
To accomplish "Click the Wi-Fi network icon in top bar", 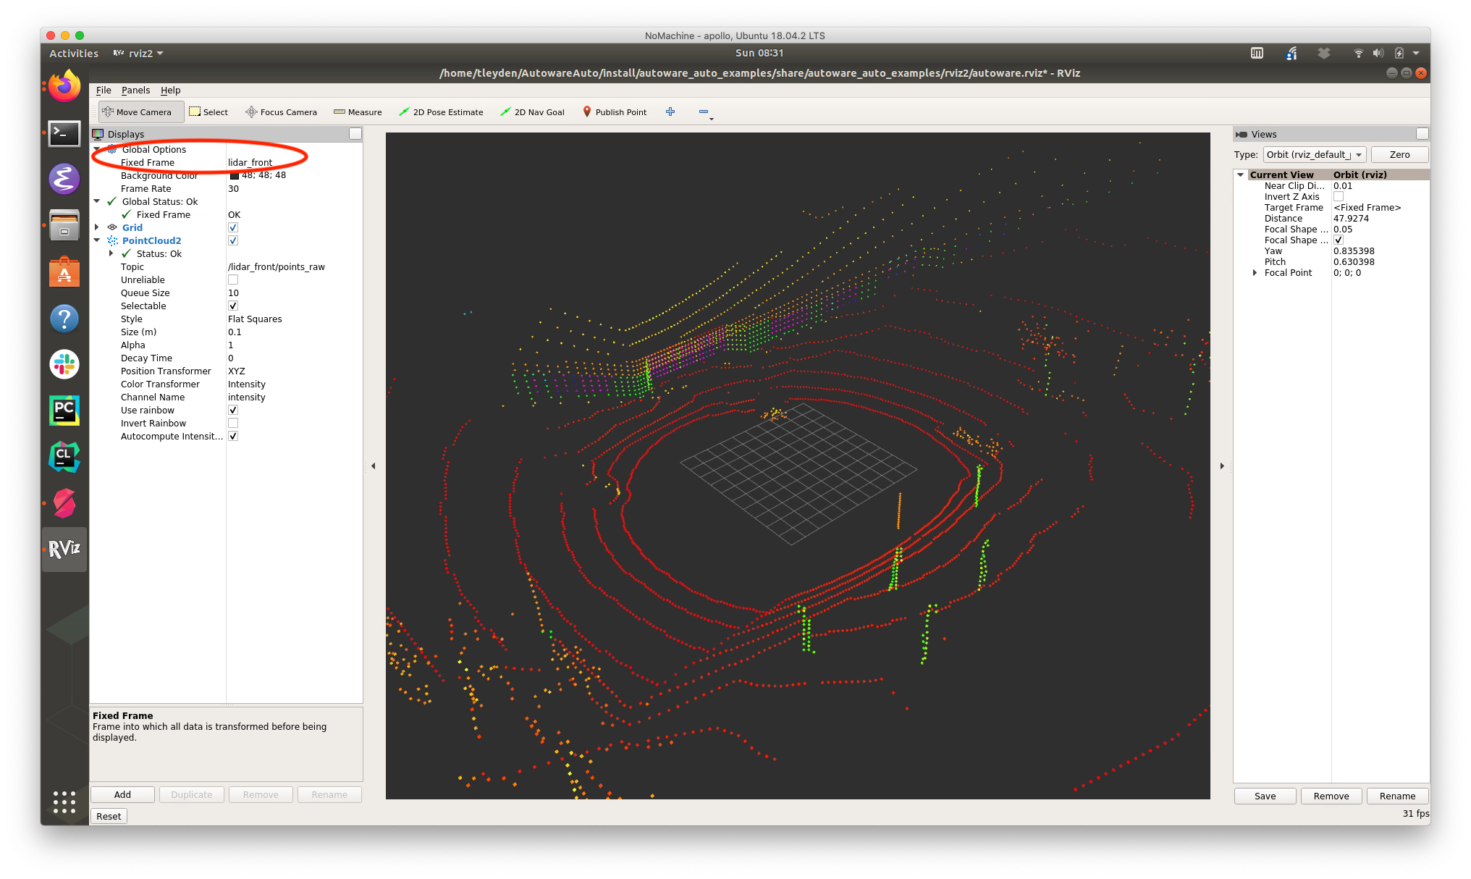I will click(x=1358, y=53).
